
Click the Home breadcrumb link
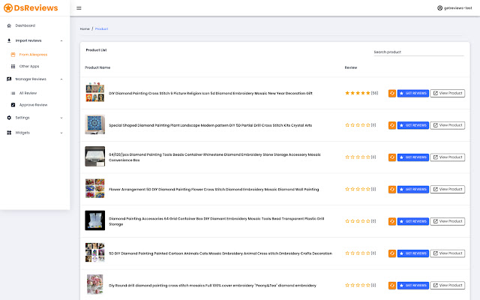point(85,28)
